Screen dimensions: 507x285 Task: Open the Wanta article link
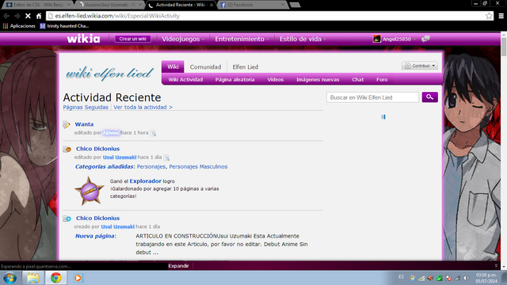tap(84, 124)
